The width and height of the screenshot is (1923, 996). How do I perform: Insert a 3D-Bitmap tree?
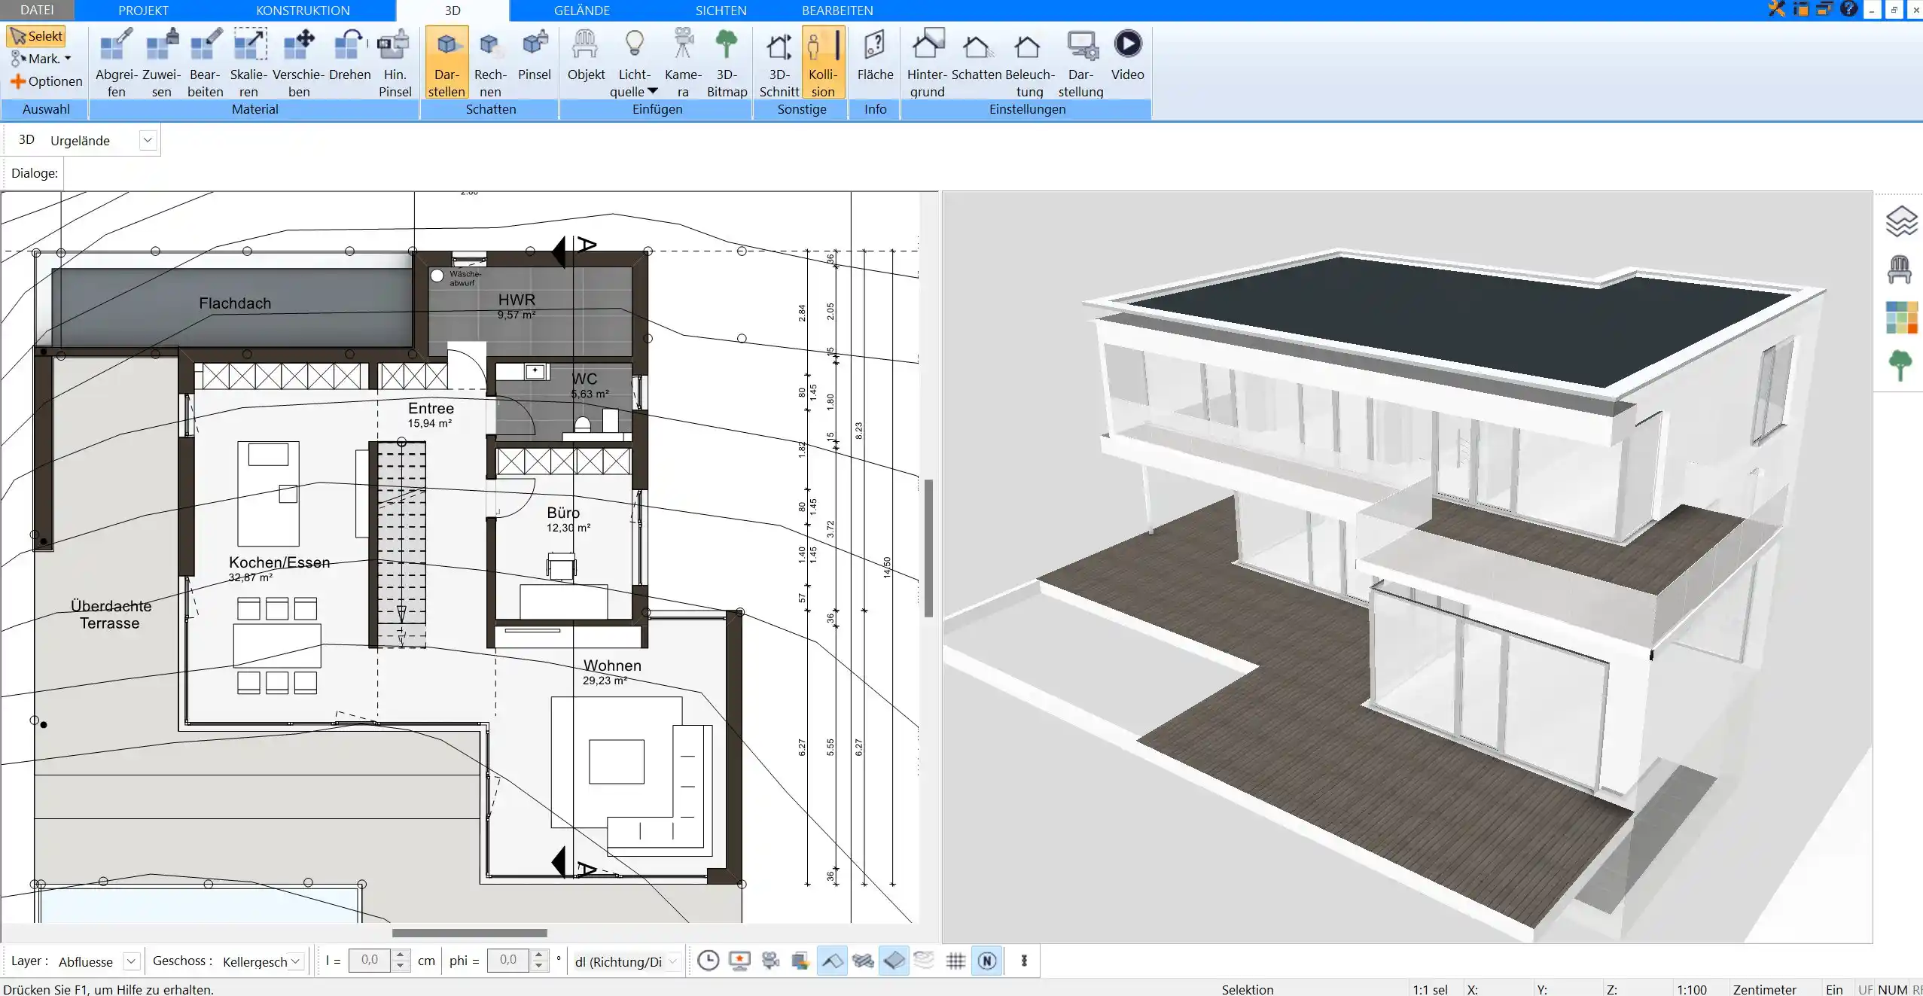tap(727, 62)
